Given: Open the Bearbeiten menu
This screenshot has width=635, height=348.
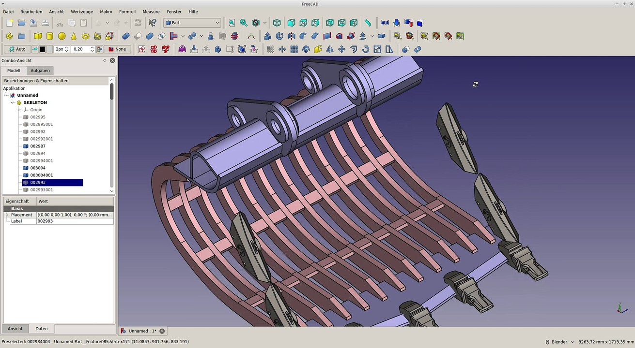Looking at the screenshot, I should coord(31,12).
